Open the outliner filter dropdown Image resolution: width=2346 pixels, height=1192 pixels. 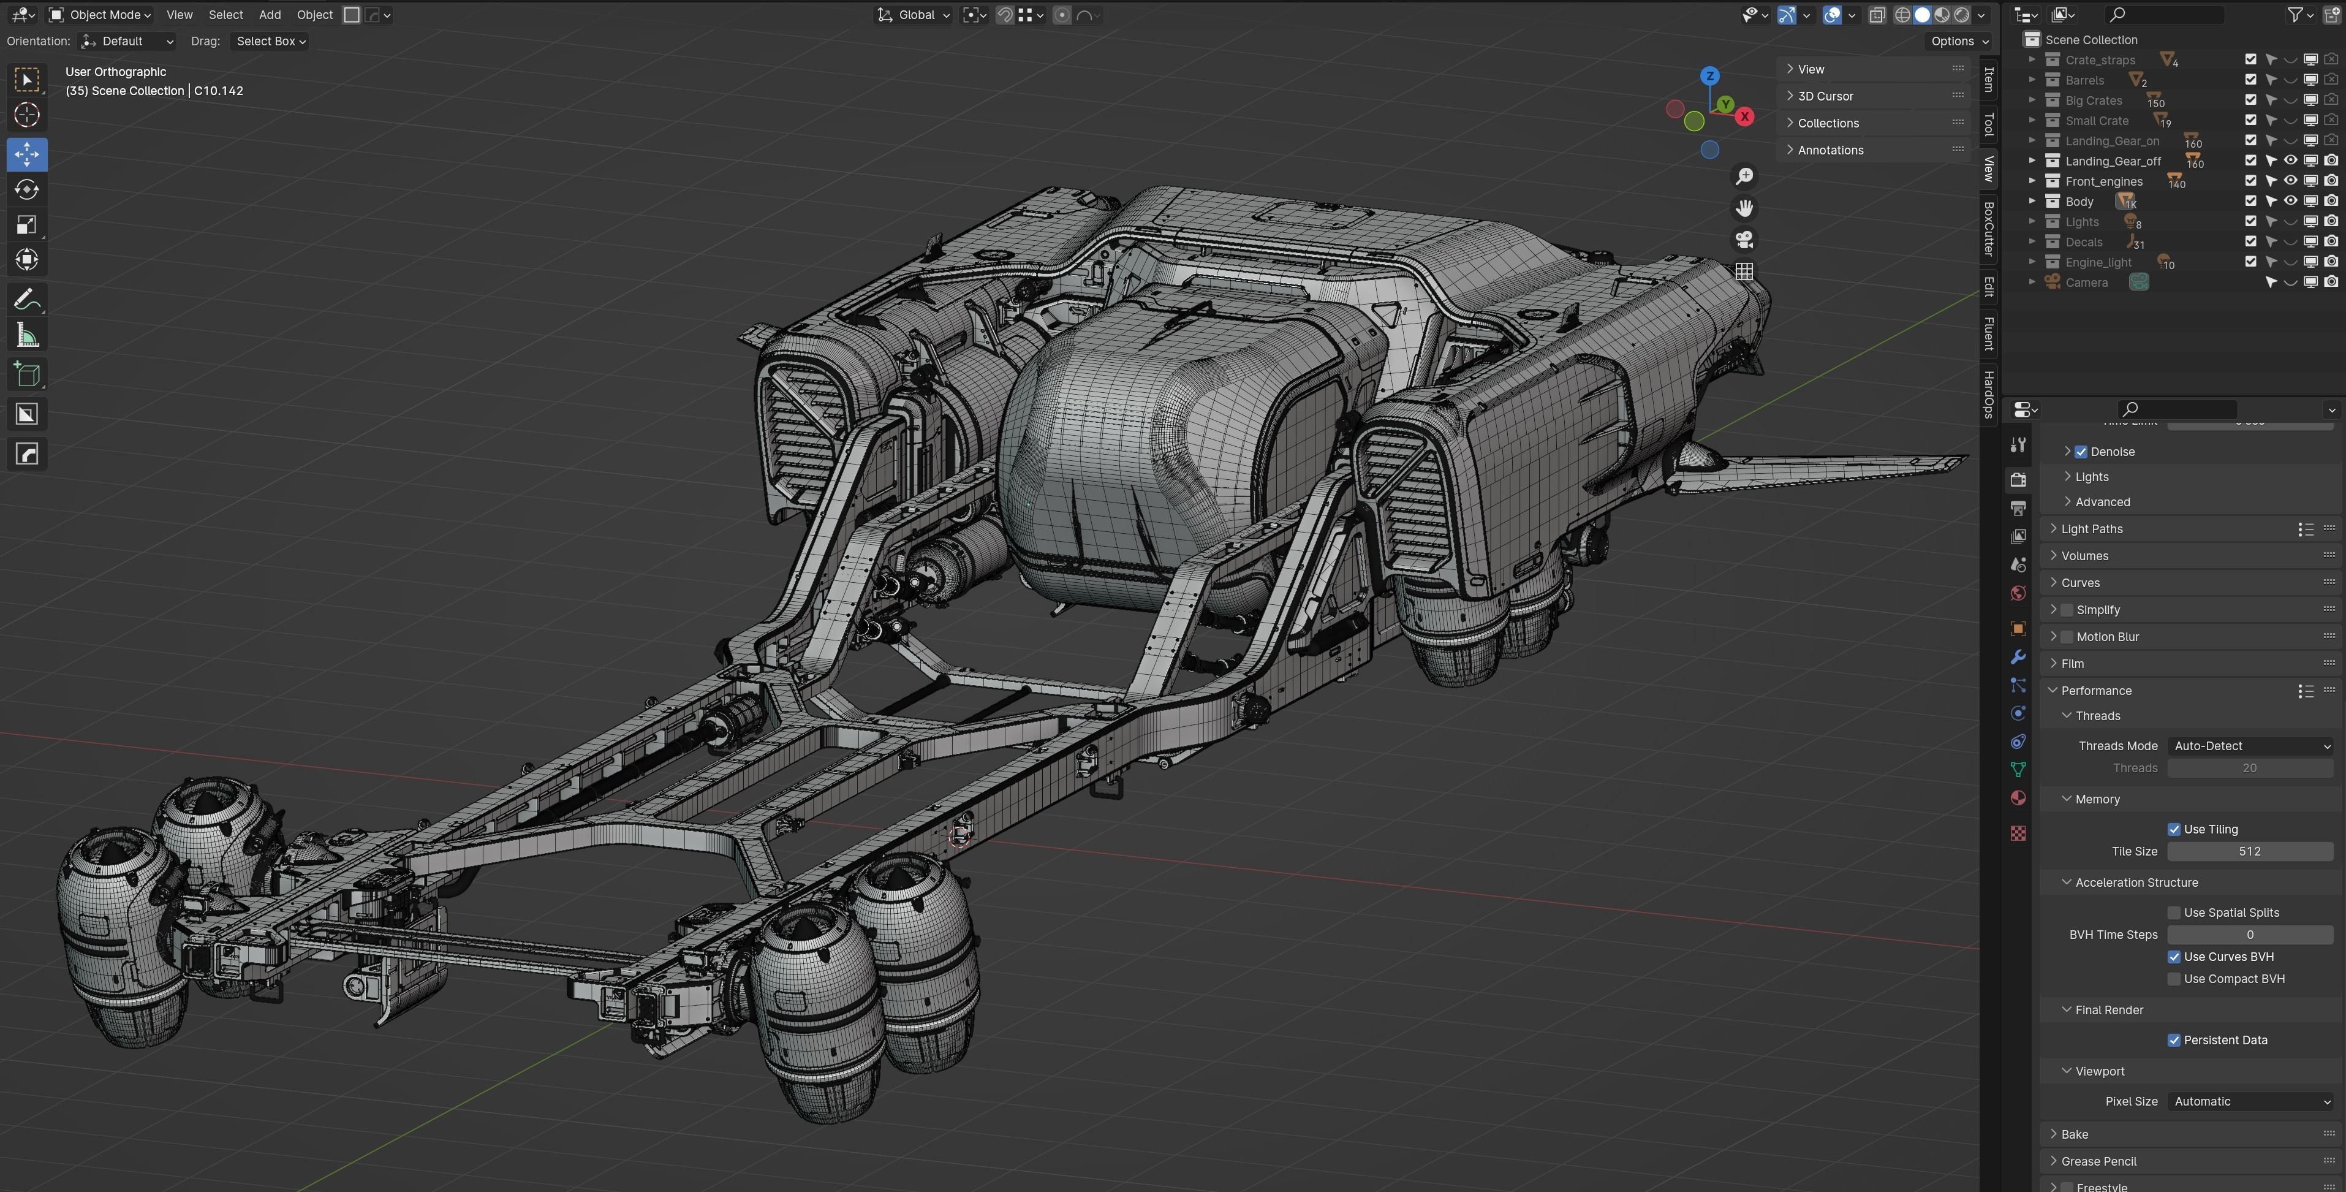pos(2301,15)
